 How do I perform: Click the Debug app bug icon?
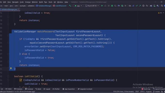click(112, 6)
